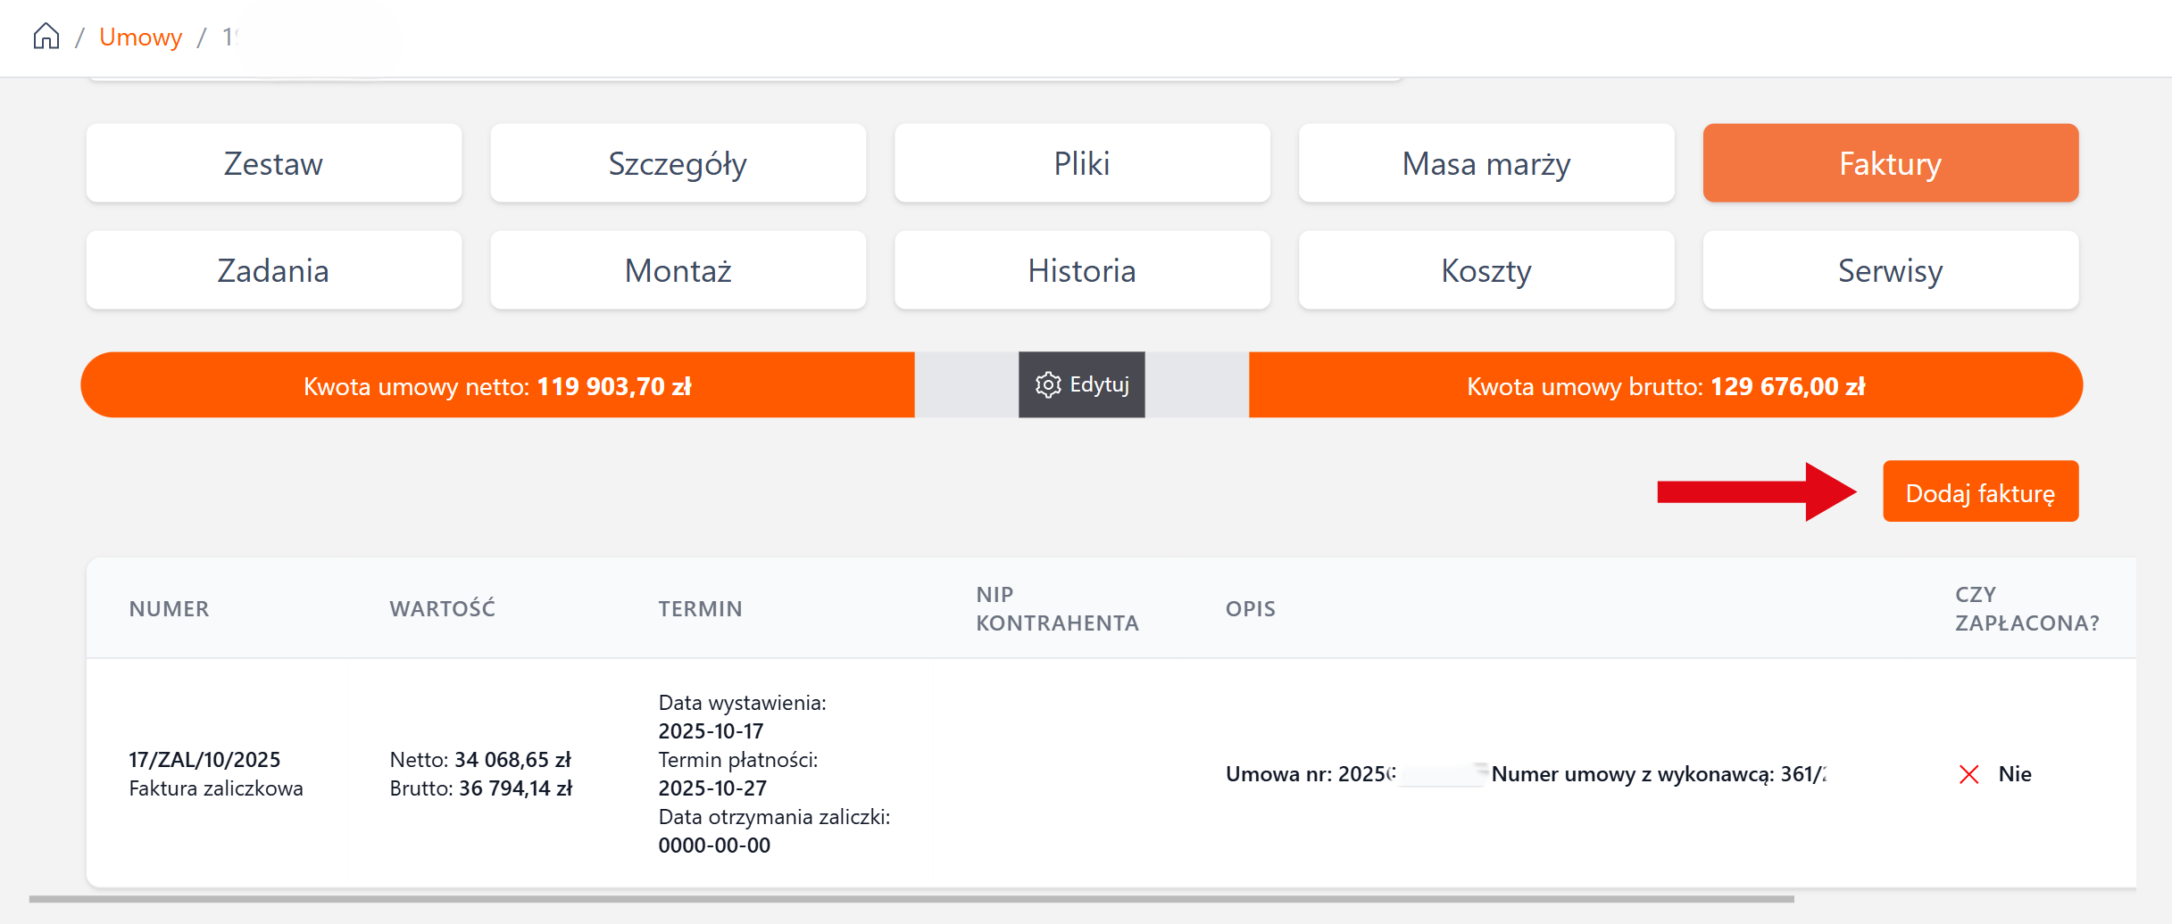The width and height of the screenshot is (2172, 924).
Task: Open the Szczegóły tab
Action: [678, 163]
